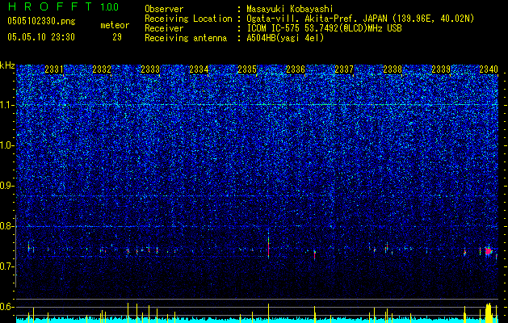Click antenna A504HB(yagi 4el) text
This screenshot has height=323, width=508.
[x=285, y=38]
